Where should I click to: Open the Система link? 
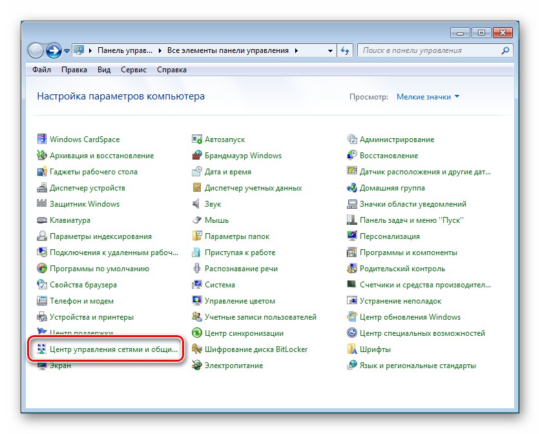[220, 285]
